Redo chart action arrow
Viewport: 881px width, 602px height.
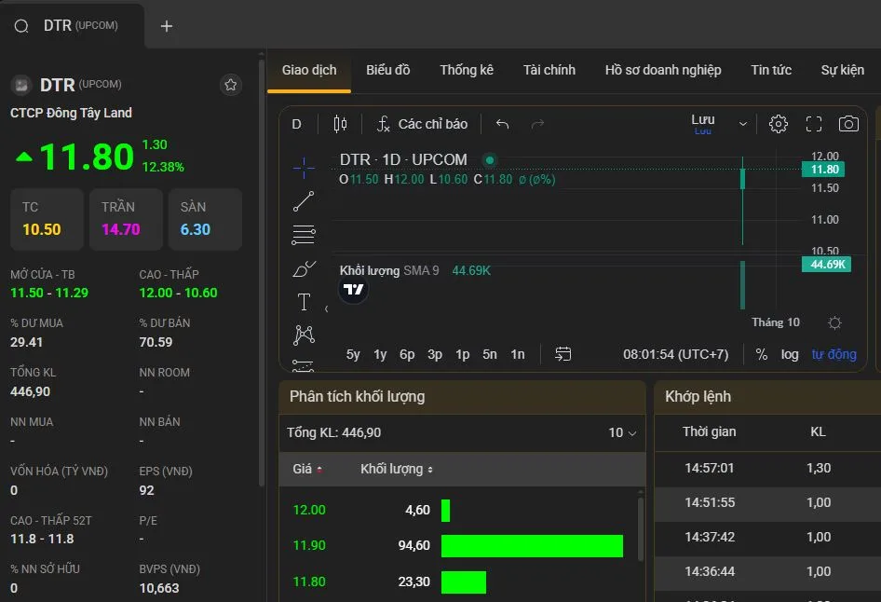point(537,124)
